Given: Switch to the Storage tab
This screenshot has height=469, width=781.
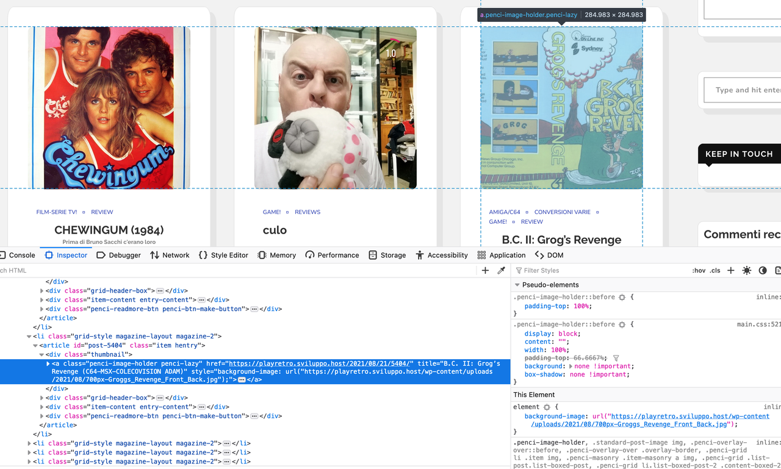Looking at the screenshot, I should click(387, 255).
